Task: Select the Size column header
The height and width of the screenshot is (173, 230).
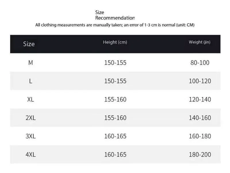Action: coord(29,44)
